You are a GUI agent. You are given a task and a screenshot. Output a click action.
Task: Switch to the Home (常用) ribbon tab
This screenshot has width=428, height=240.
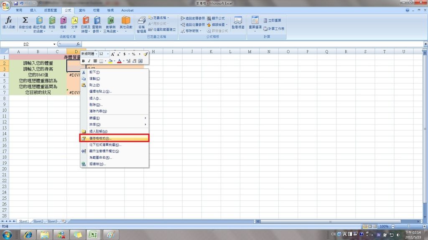pyautogui.click(x=19, y=10)
